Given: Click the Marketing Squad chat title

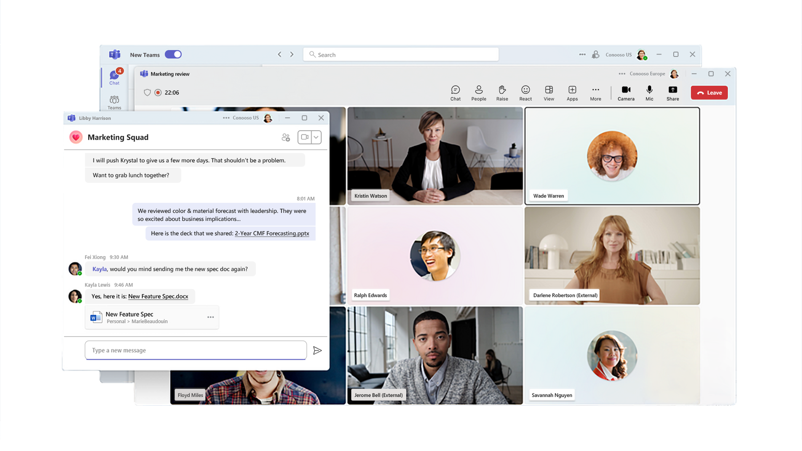Looking at the screenshot, I should 118,137.
